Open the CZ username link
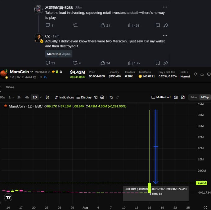 tap(47, 36)
